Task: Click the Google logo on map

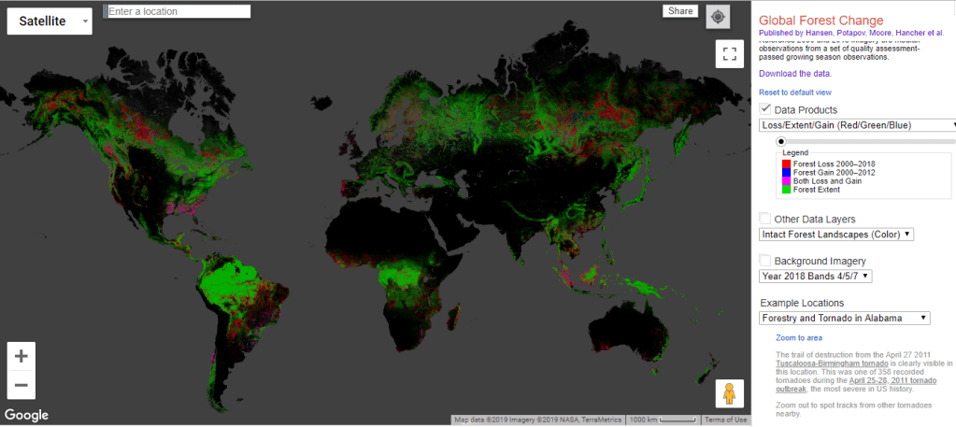Action: (x=26, y=415)
